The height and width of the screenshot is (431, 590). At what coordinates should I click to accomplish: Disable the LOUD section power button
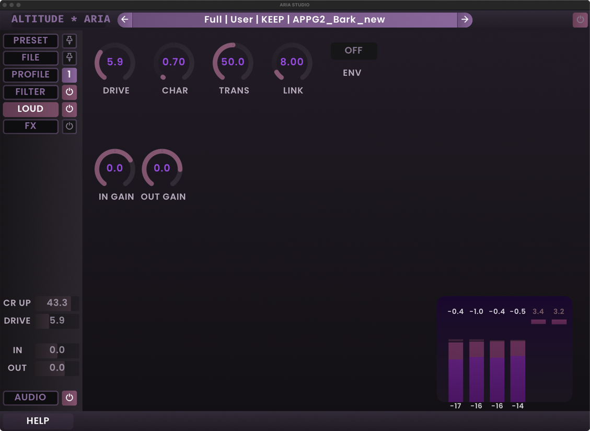tap(69, 109)
